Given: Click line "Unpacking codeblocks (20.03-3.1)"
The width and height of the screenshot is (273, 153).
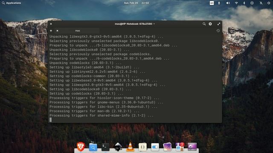Looking at the screenshot, I should (85, 63).
